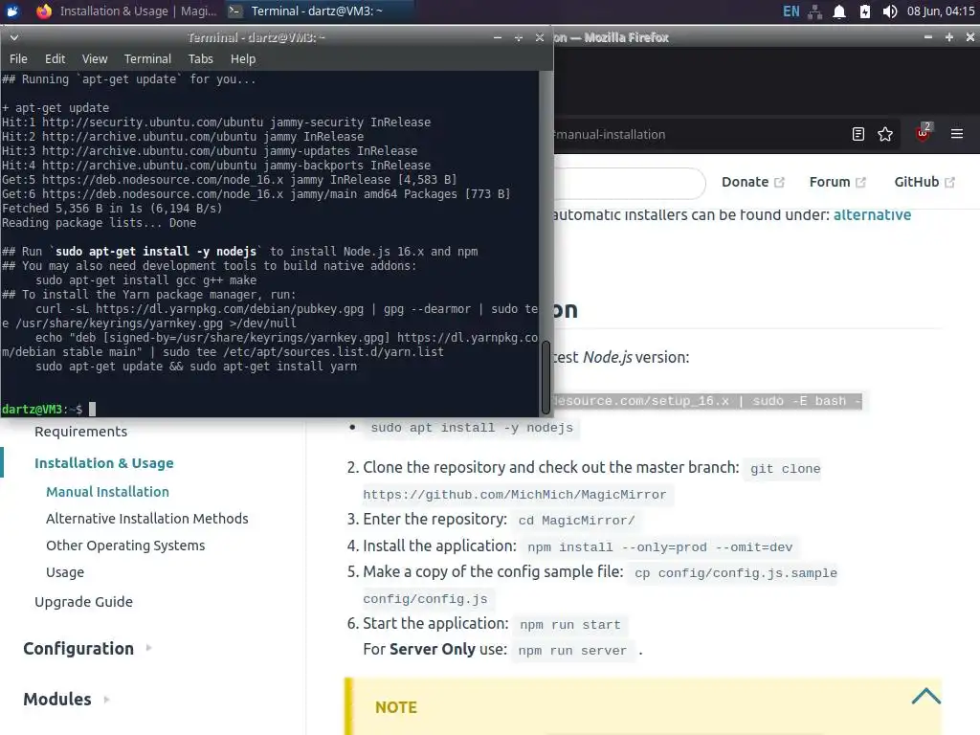Open the terminal window menu arrow
The image size is (980, 735).
[13, 37]
